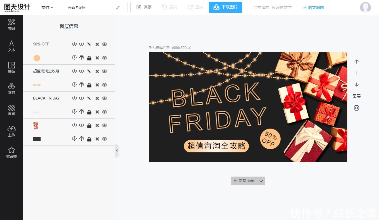Select the 文本 (Text) tool in sidebar
The height and width of the screenshot is (220, 379).
click(11, 46)
